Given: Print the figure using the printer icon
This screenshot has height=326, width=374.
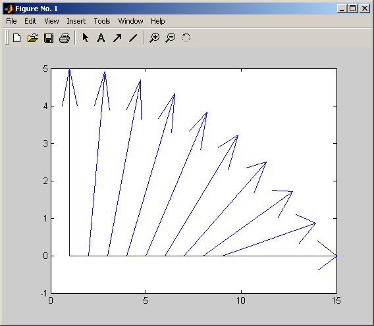Looking at the screenshot, I should [65, 38].
